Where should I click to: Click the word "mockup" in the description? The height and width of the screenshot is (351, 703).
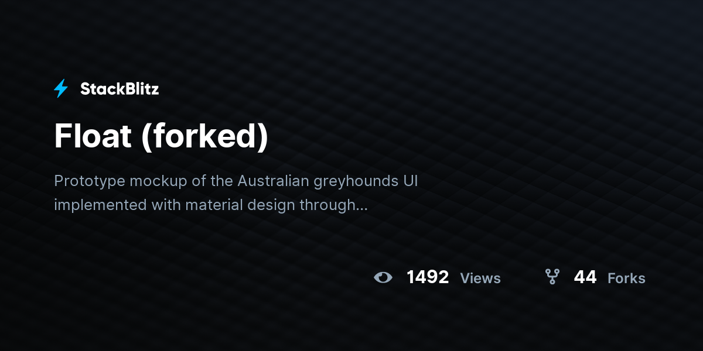[156, 182]
